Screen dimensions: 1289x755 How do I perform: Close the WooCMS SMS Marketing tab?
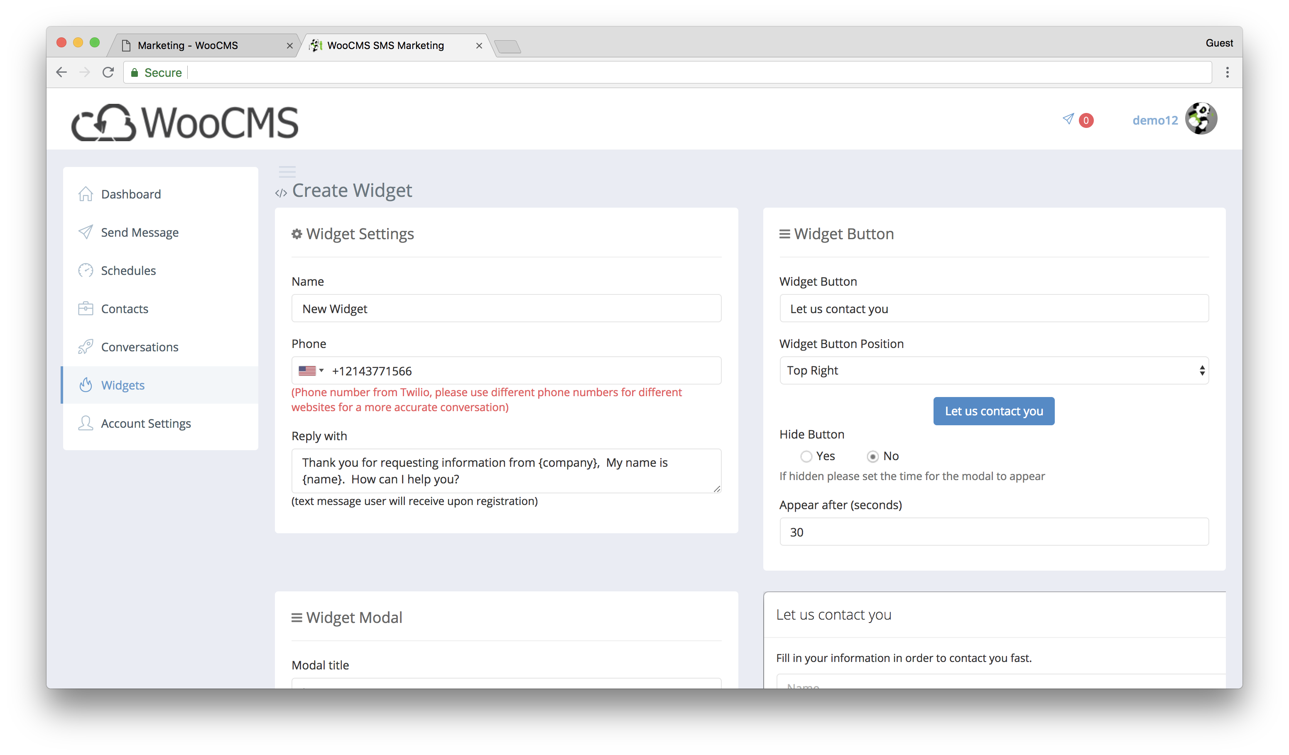click(479, 46)
